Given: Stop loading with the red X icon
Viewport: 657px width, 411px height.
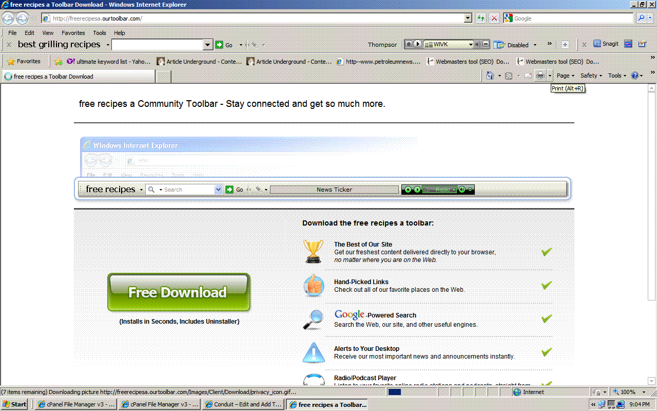Looking at the screenshot, I should [x=494, y=18].
